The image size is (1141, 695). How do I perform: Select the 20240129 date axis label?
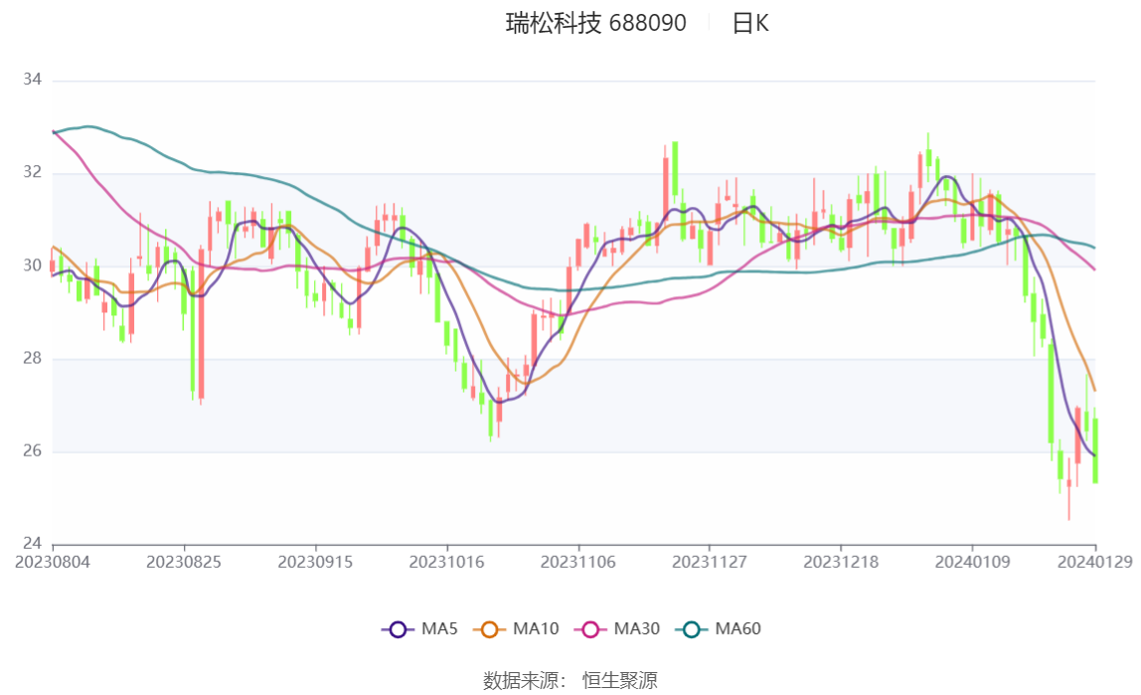(1095, 563)
